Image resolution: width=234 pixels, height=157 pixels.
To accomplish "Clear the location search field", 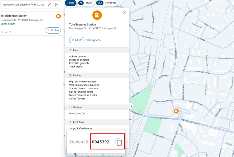I will (49, 5).
